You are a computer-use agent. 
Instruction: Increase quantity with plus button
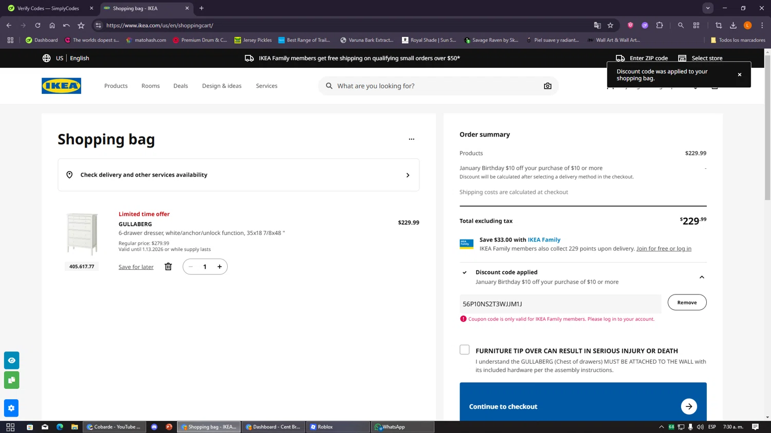(x=219, y=267)
